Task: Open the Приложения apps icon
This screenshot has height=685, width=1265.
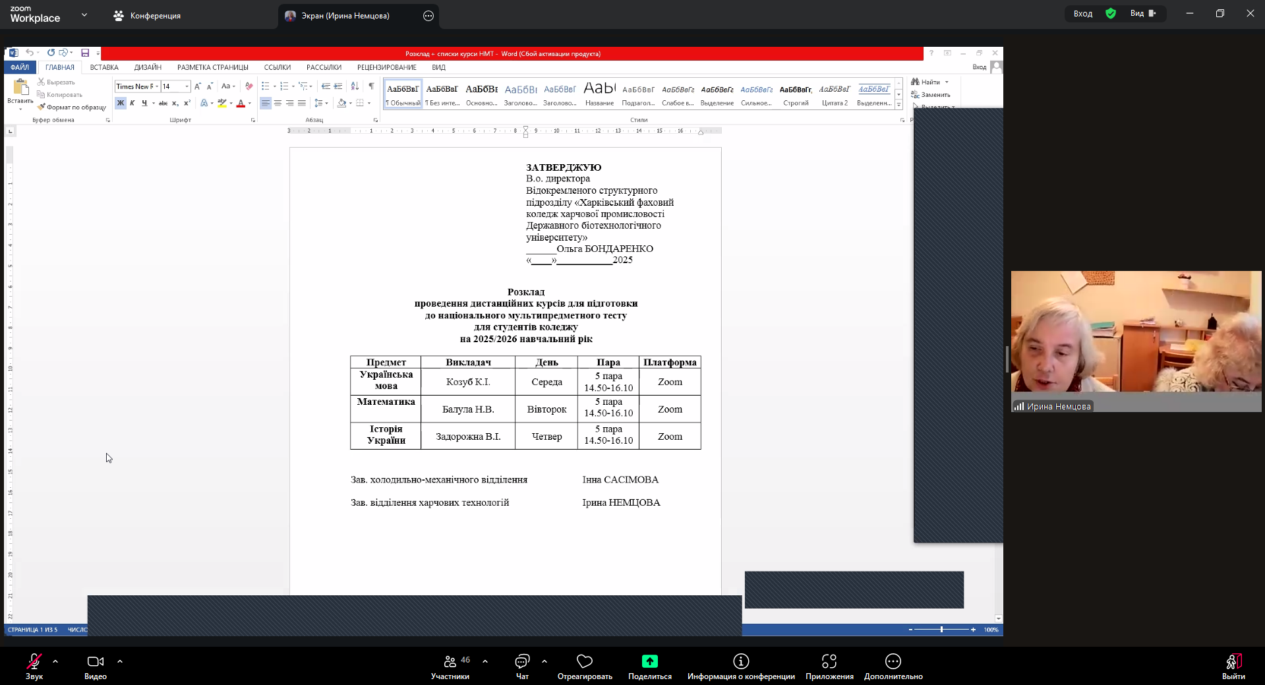Action: point(829,661)
